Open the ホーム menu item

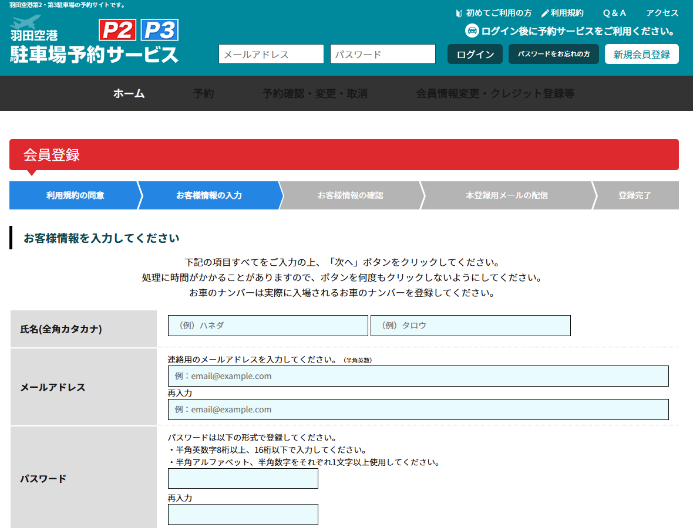tap(128, 93)
